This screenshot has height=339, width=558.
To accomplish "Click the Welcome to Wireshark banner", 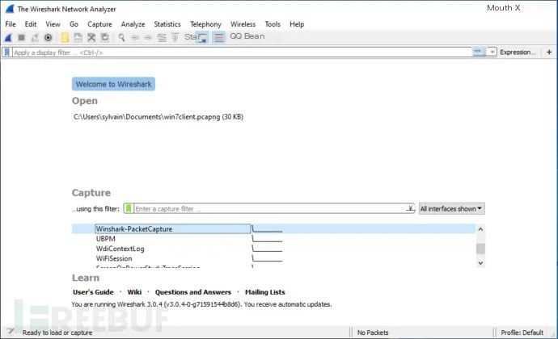I will point(113,84).
